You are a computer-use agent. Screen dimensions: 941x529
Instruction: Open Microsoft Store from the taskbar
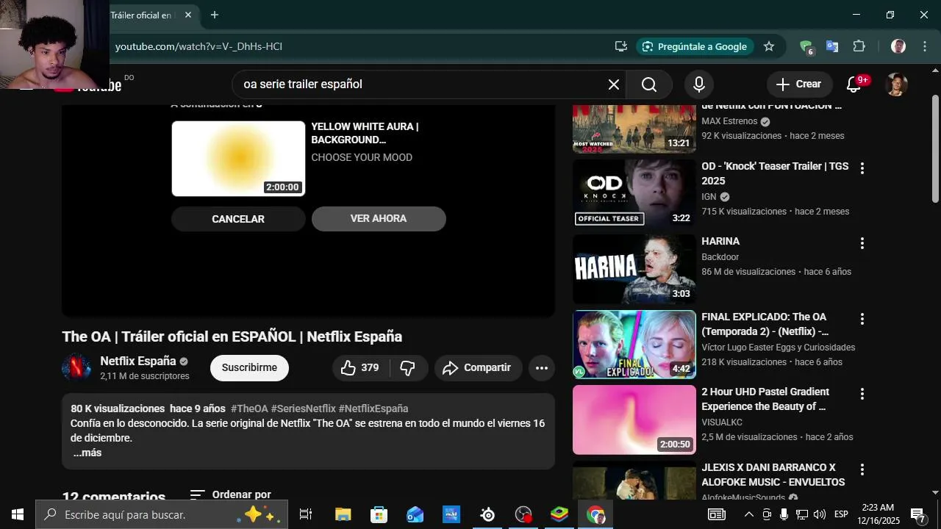click(x=379, y=514)
